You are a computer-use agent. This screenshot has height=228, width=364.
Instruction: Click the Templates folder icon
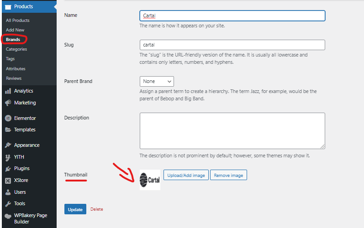[x=8, y=130]
